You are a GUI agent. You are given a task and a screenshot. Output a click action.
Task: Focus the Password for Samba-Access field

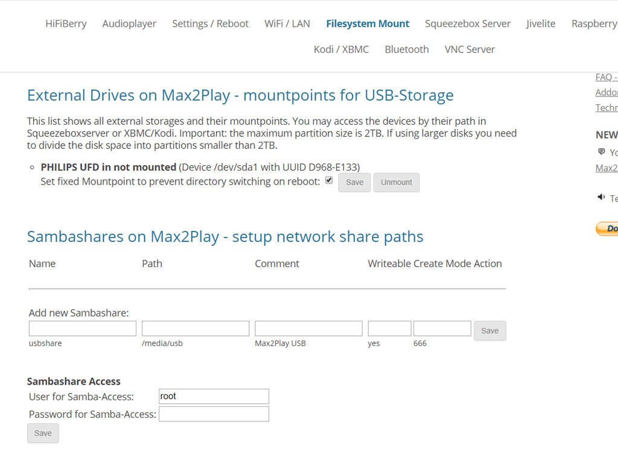pos(214,414)
